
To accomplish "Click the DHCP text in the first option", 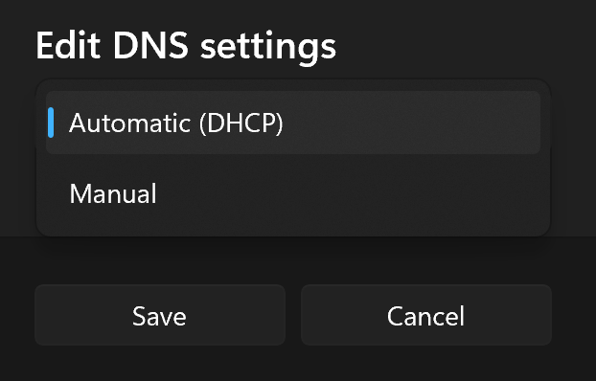I will pyautogui.click(x=241, y=123).
